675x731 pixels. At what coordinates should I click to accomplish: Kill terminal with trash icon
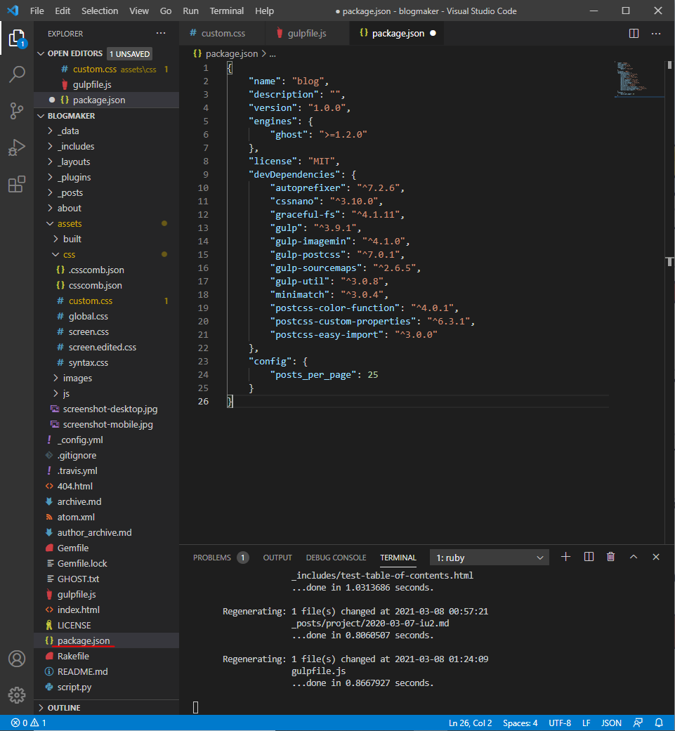(x=610, y=557)
